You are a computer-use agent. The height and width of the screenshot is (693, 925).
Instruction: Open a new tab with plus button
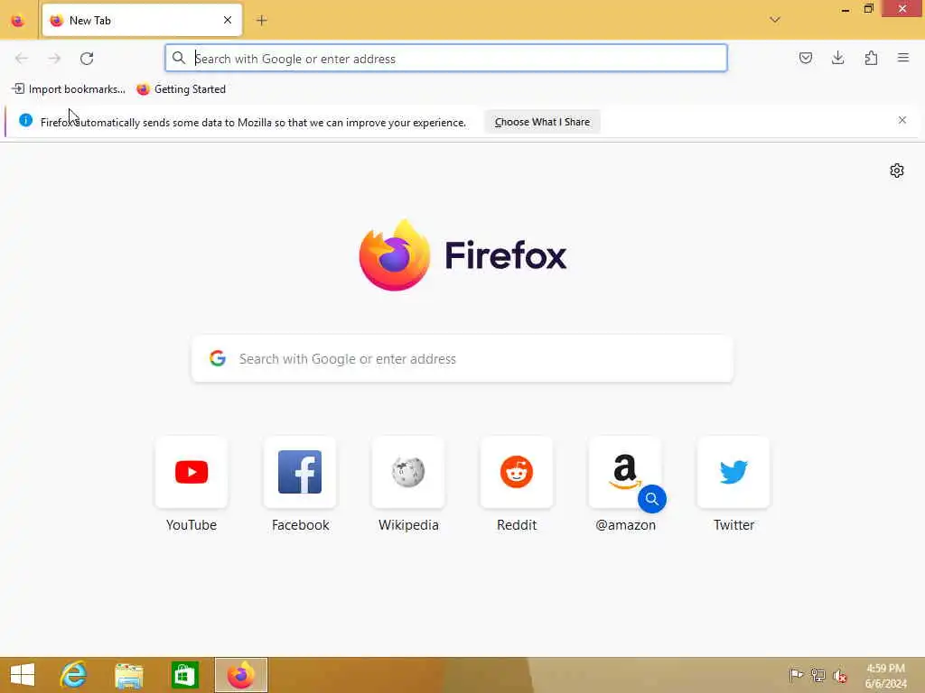tap(261, 21)
